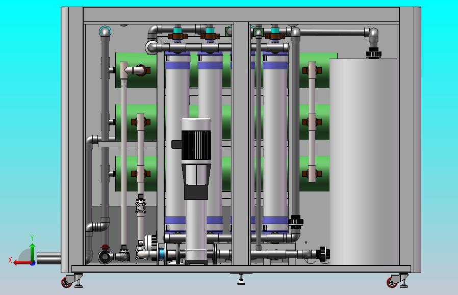This screenshot has width=458, height=295.
Task: Select the membrane column right of center post
Action: pyautogui.click(x=275, y=142)
